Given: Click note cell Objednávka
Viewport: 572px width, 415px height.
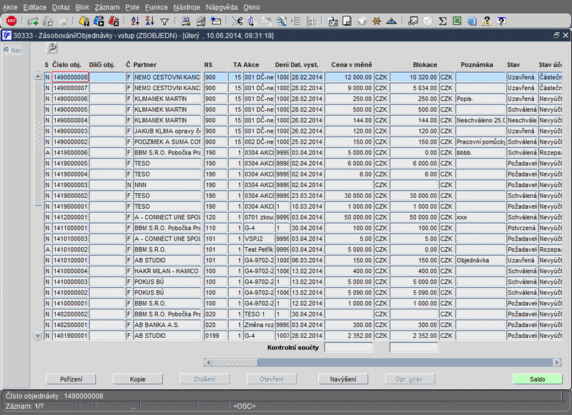Looking at the screenshot, I should point(480,261).
